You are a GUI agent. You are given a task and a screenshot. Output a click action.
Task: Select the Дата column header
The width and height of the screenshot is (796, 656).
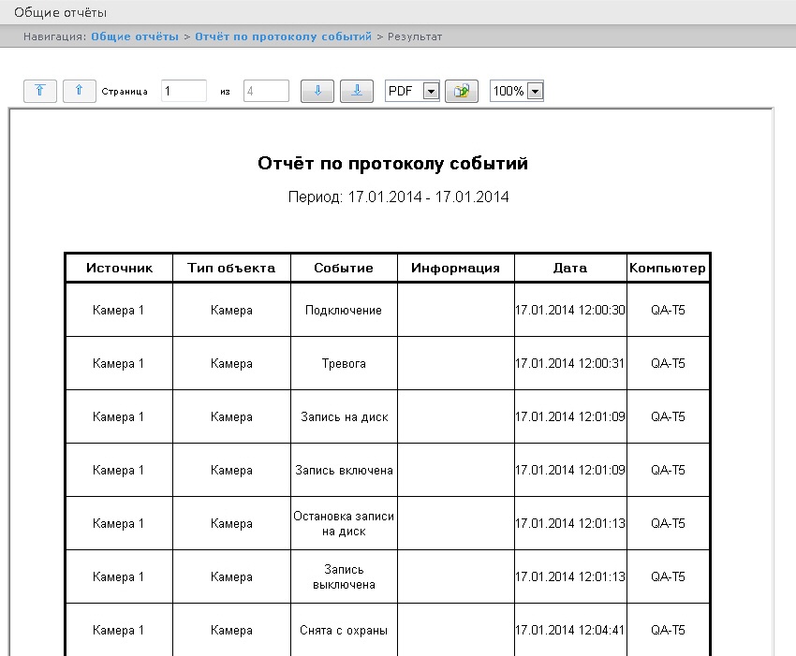[x=569, y=268]
